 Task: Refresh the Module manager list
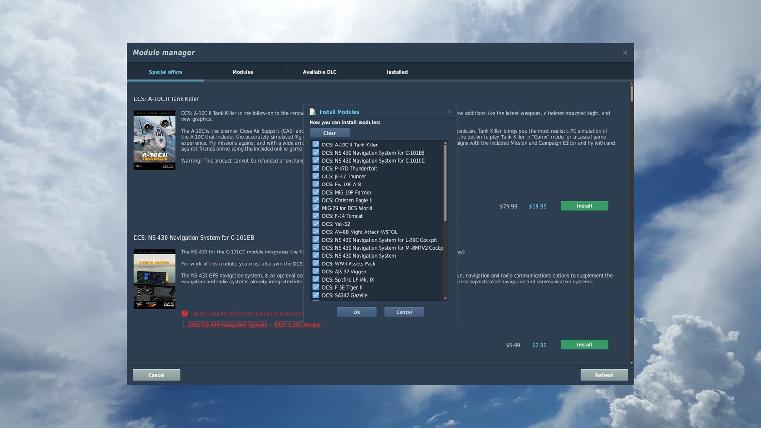click(605, 375)
